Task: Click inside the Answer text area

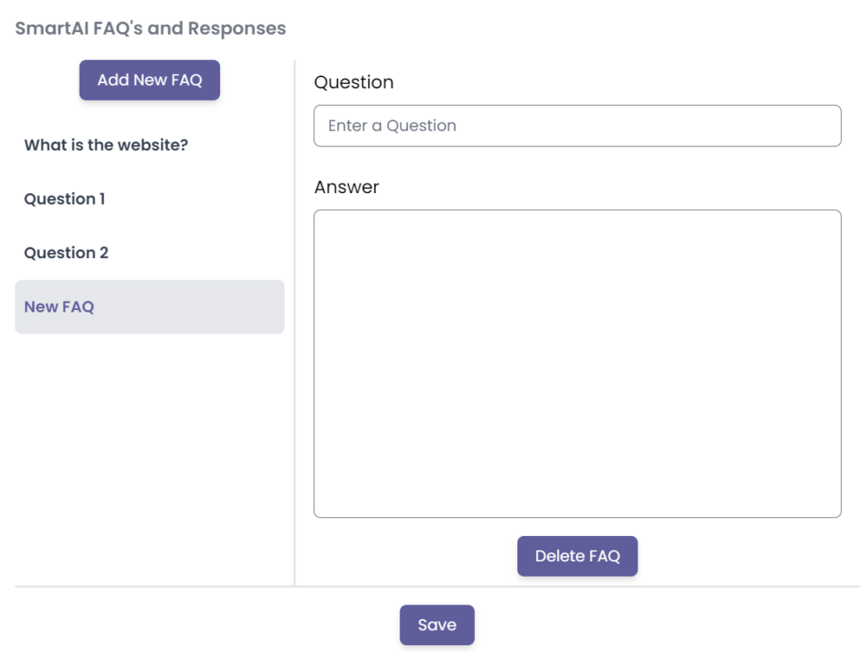Action: pos(577,363)
